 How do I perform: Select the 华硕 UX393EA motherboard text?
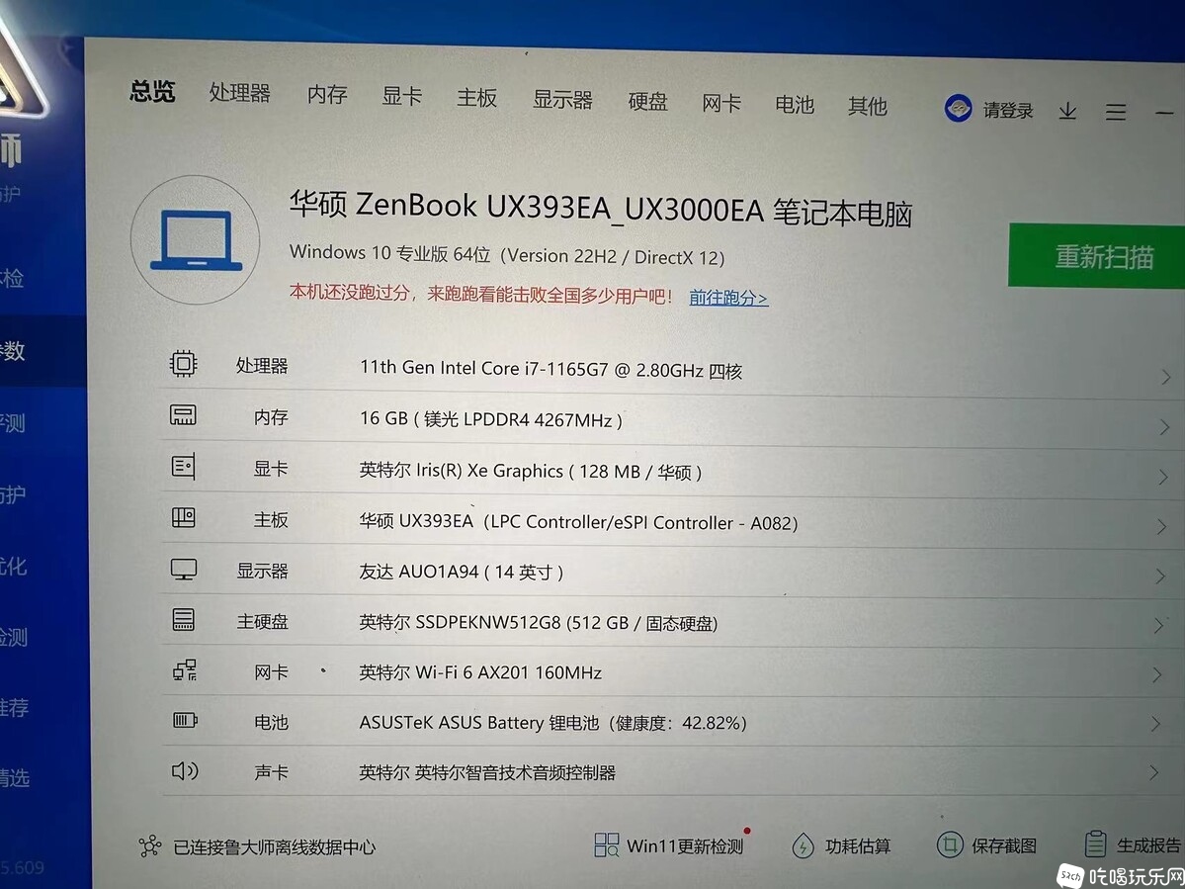(x=578, y=521)
